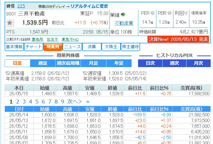Go to page 3 of price history
This screenshot has height=144, width=213.
click(24, 102)
